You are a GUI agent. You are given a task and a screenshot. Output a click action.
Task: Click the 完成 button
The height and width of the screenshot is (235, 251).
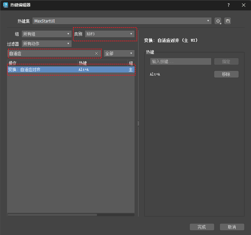201,227
